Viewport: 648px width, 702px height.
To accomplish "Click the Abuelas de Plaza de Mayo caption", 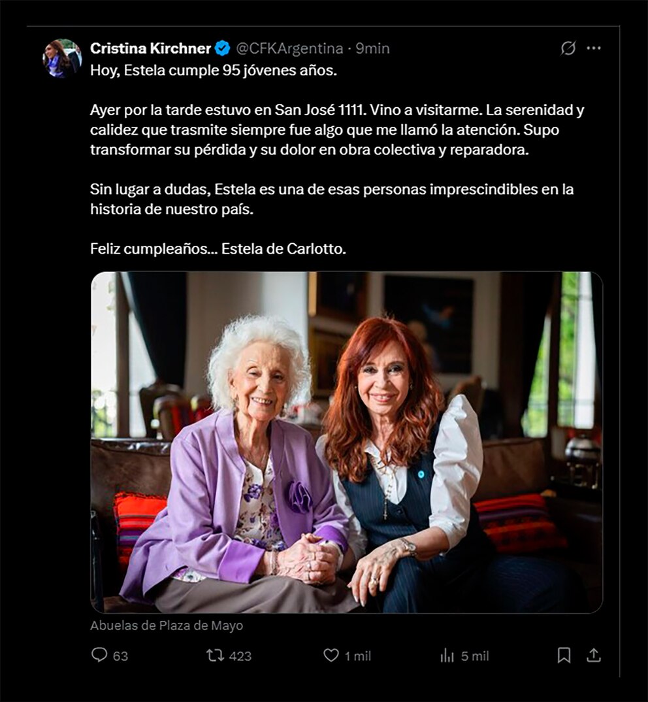I will pos(167,626).
